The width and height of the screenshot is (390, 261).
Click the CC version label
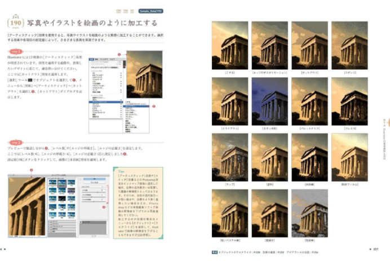tap(132, 11)
